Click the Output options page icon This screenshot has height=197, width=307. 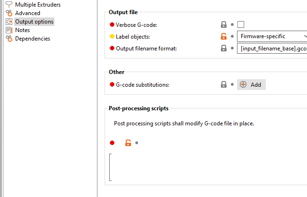coord(9,22)
